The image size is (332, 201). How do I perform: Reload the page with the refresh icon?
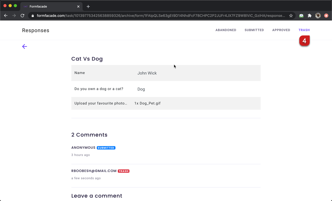point(23,16)
